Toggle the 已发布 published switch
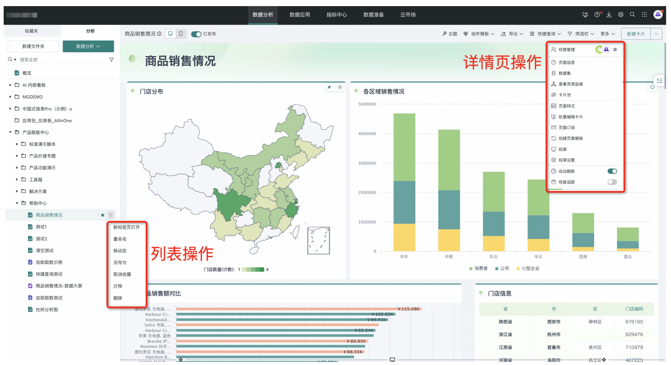 pyautogui.click(x=196, y=34)
